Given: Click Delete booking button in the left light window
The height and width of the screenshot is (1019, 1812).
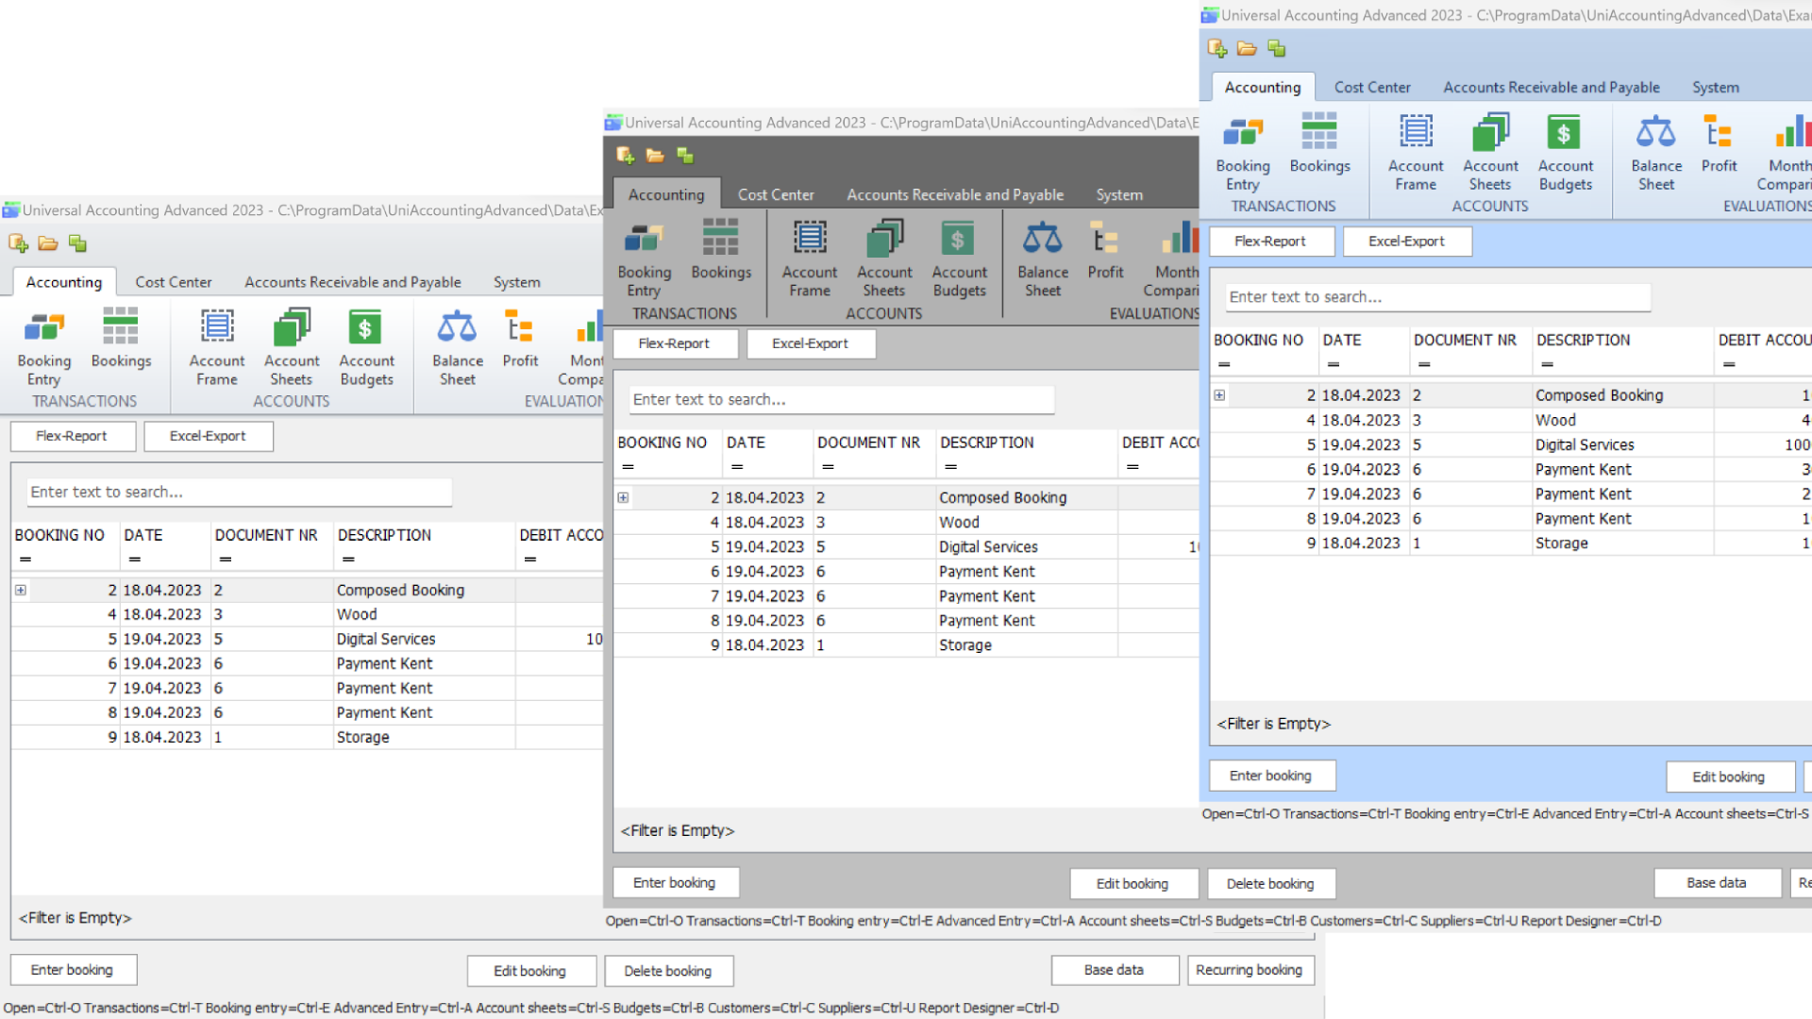Looking at the screenshot, I should (x=667, y=971).
